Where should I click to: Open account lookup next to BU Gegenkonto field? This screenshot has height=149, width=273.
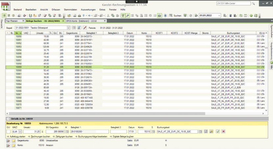[67, 132]
